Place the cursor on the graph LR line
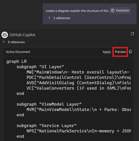139x141 pixels. [17, 62]
